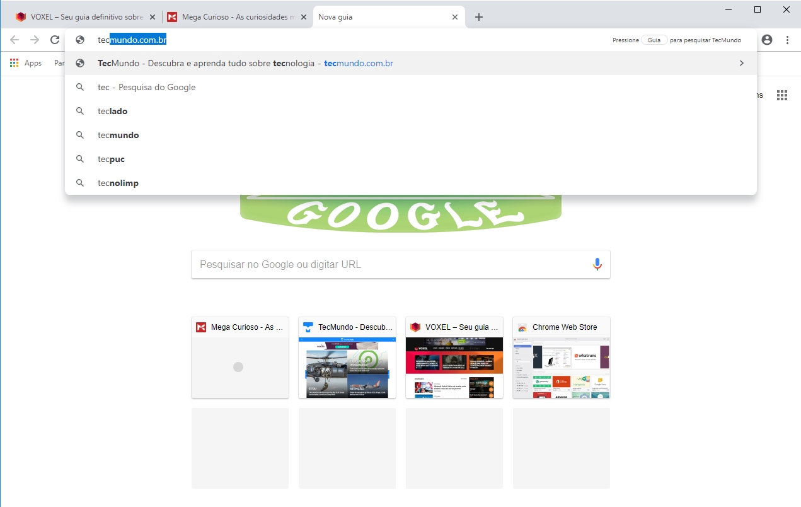Viewport: 801px width, 507px height.
Task: Click the address bar text tecmundo.com.br
Action: (x=132, y=40)
